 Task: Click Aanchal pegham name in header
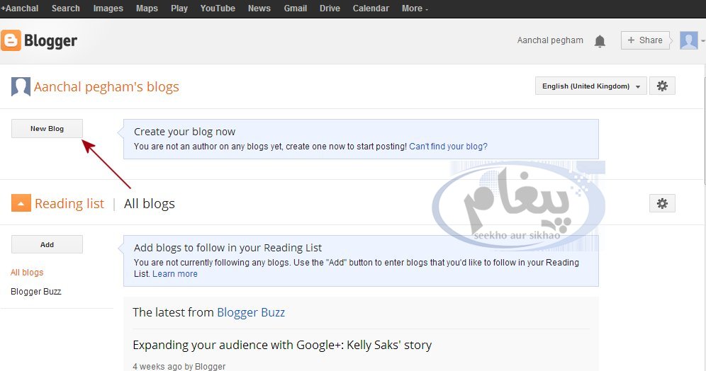tap(550, 40)
